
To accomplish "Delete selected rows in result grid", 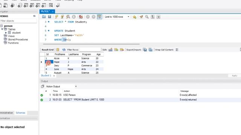I will coord(122,49).
